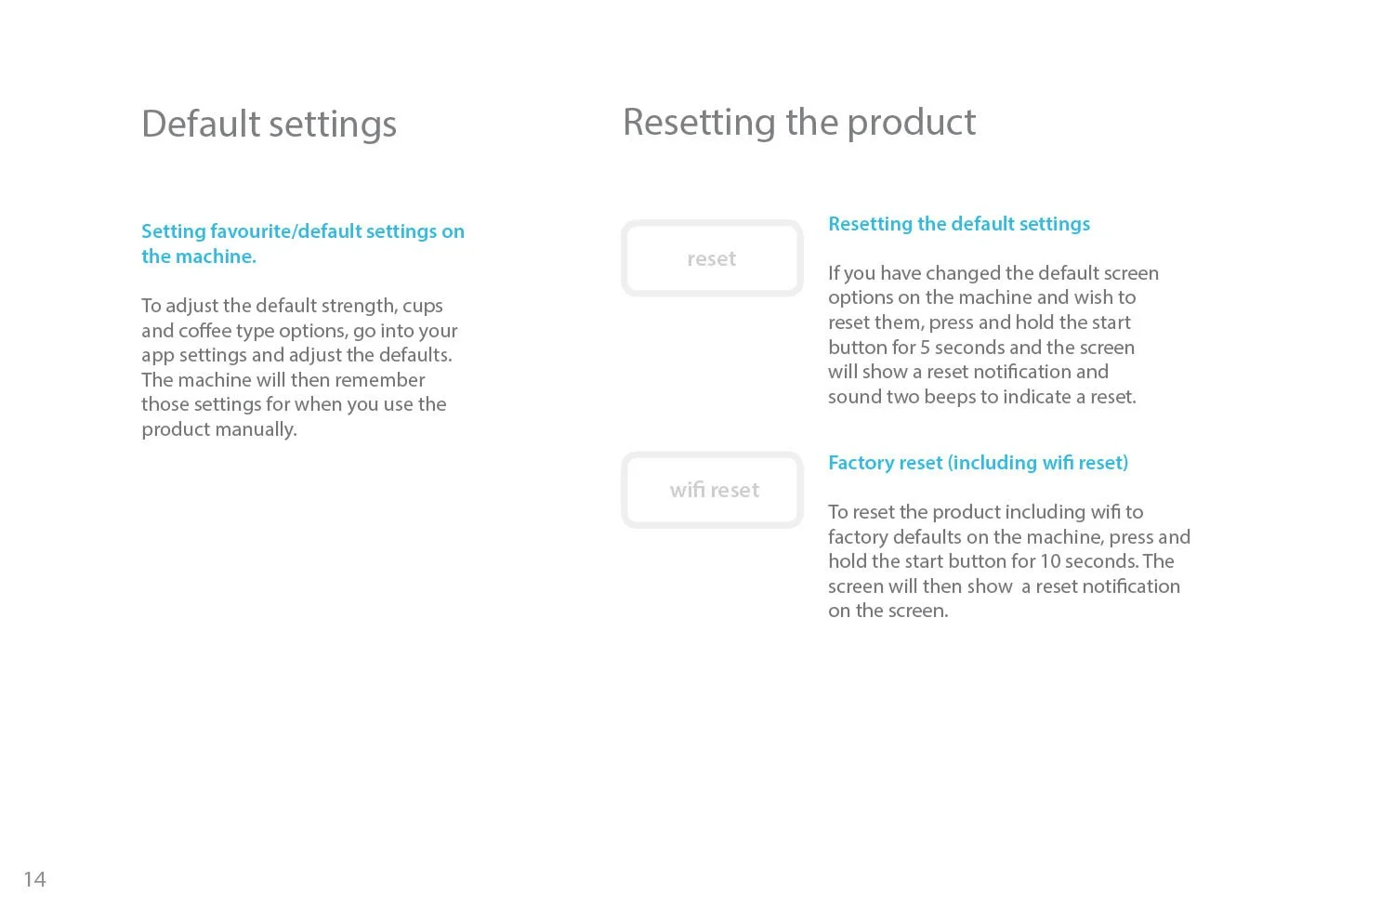1394x908 pixels.
Task: Click 'To reset the product including wifi to'
Action: coord(986,512)
